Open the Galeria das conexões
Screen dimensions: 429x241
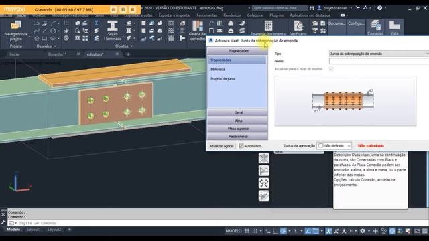pos(198,30)
